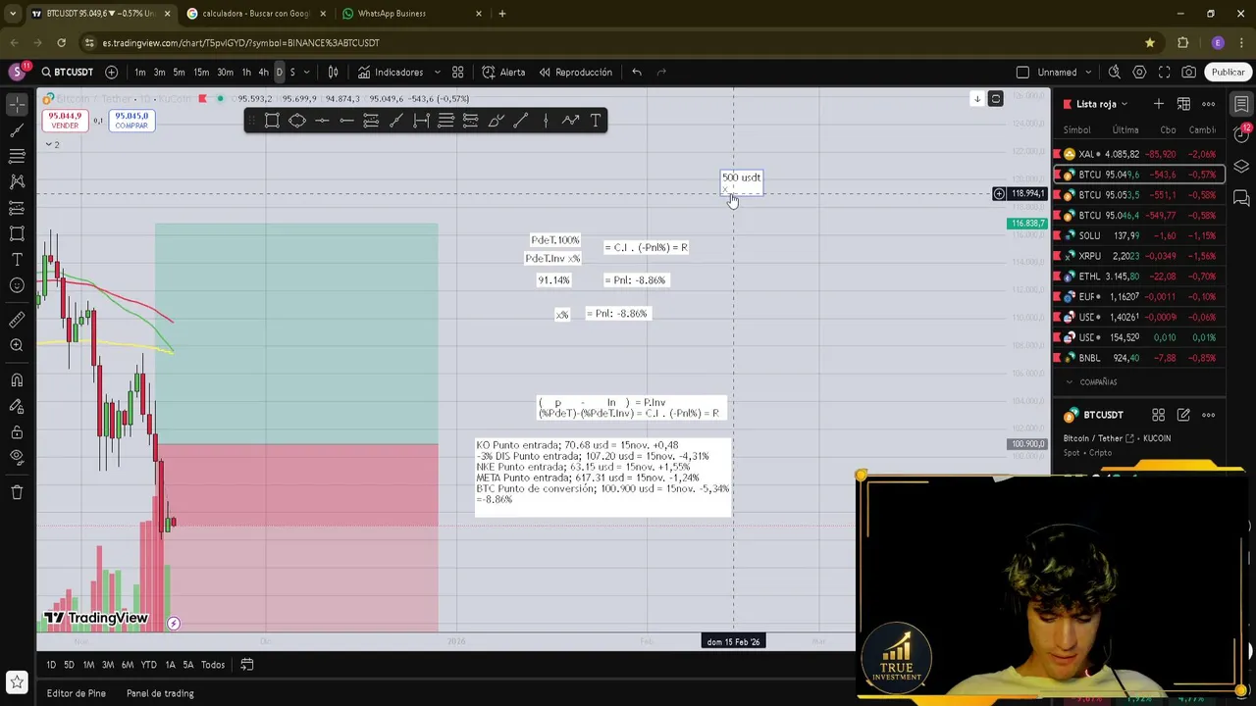The image size is (1256, 706).
Task: Open watchlist three-dots menu
Action: [x=1208, y=104]
